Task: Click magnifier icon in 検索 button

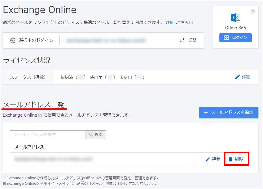Action: [91, 135]
